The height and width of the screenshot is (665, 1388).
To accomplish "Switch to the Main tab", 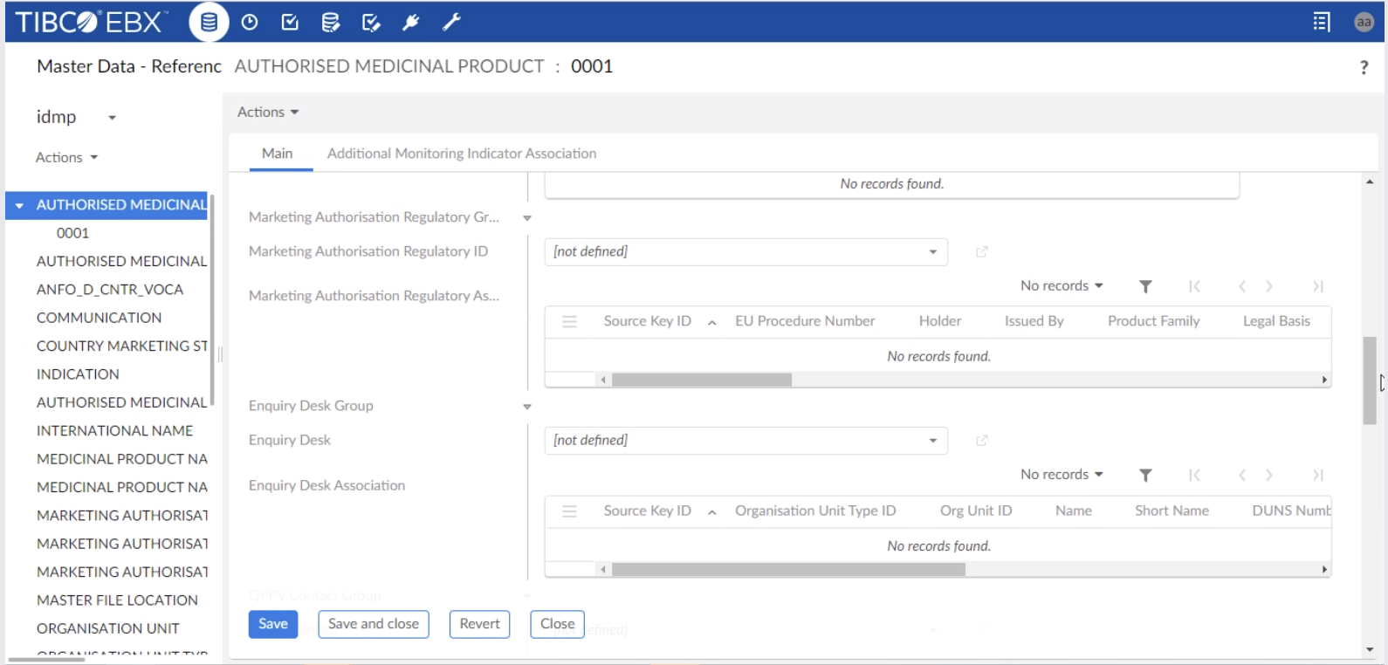I will [277, 154].
